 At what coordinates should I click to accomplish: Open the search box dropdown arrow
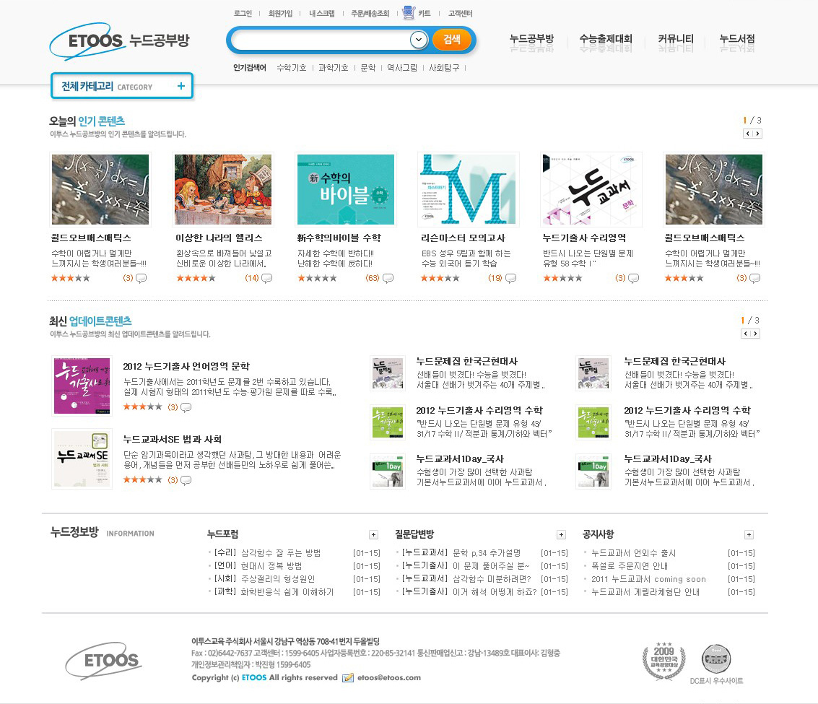pyautogui.click(x=418, y=40)
